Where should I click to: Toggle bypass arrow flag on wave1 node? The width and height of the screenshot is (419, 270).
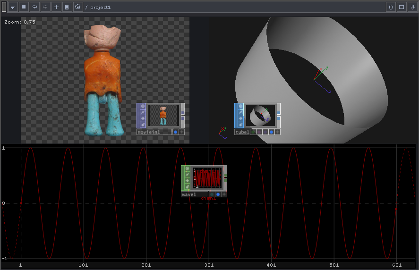pos(188,181)
